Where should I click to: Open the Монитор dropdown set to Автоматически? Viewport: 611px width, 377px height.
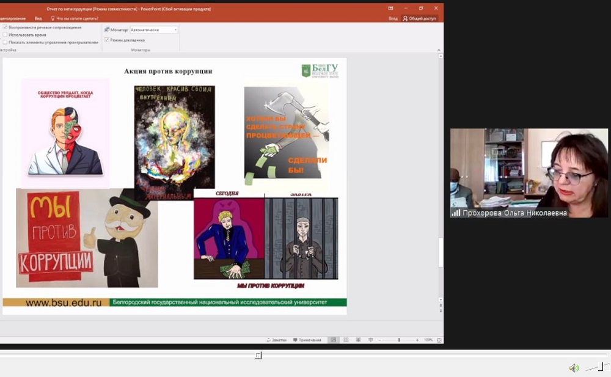tap(153, 29)
